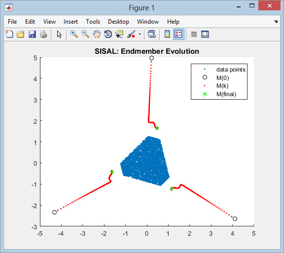Toggle the Insert Legend button off
The width and height of the screenshot is (284, 253).
(x=178, y=34)
